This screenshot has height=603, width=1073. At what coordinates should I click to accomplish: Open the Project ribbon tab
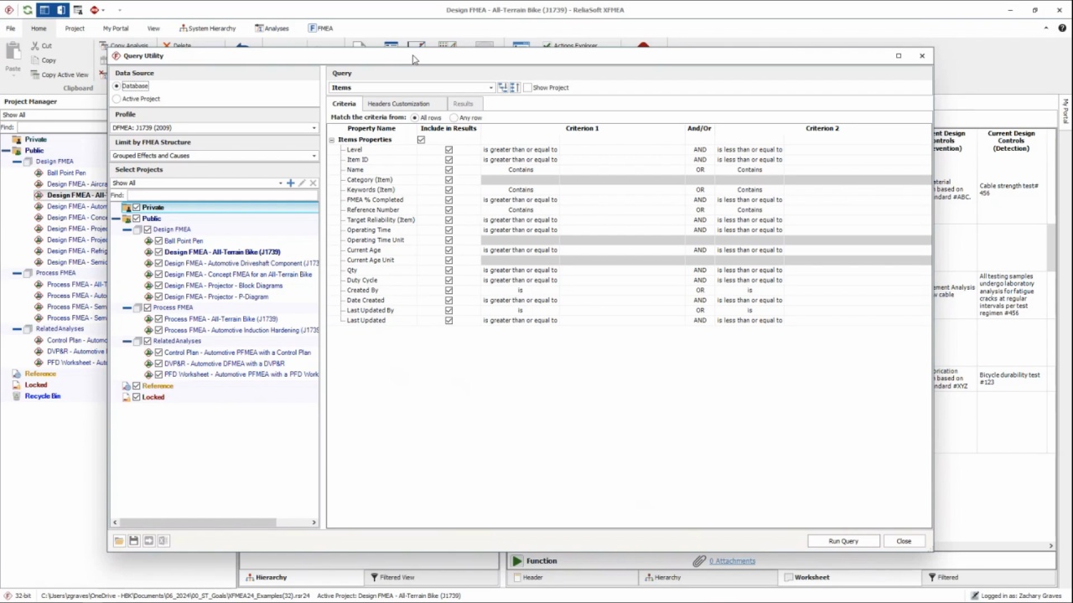pos(75,28)
